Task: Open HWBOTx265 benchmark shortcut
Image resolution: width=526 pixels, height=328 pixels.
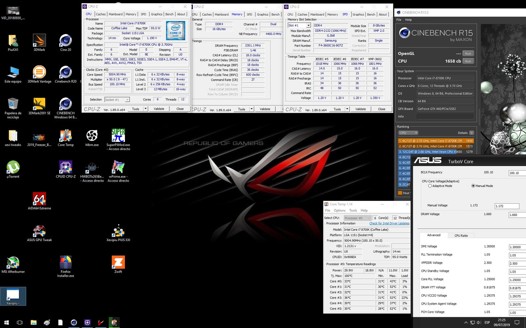Action: 92,172
